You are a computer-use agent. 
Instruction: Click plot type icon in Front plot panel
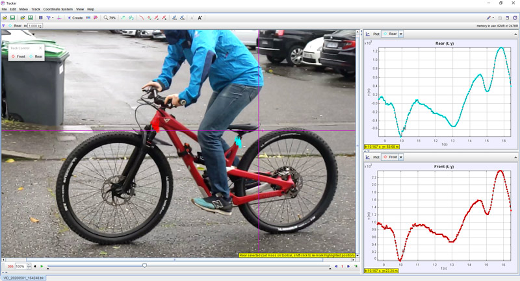[368, 157]
